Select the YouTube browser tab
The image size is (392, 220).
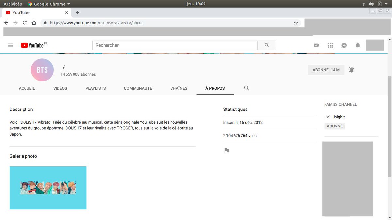pyautogui.click(x=37, y=13)
